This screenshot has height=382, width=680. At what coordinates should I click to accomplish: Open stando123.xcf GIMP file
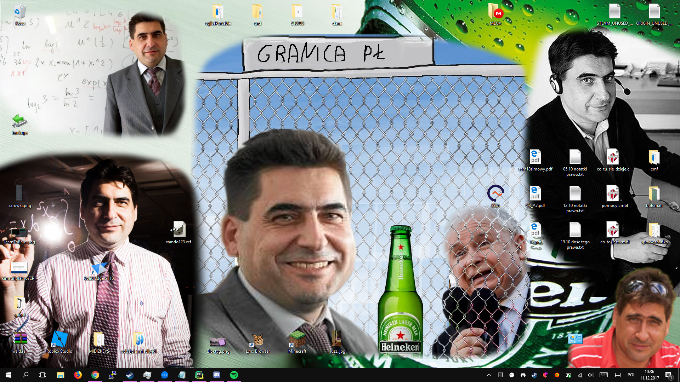(x=178, y=230)
